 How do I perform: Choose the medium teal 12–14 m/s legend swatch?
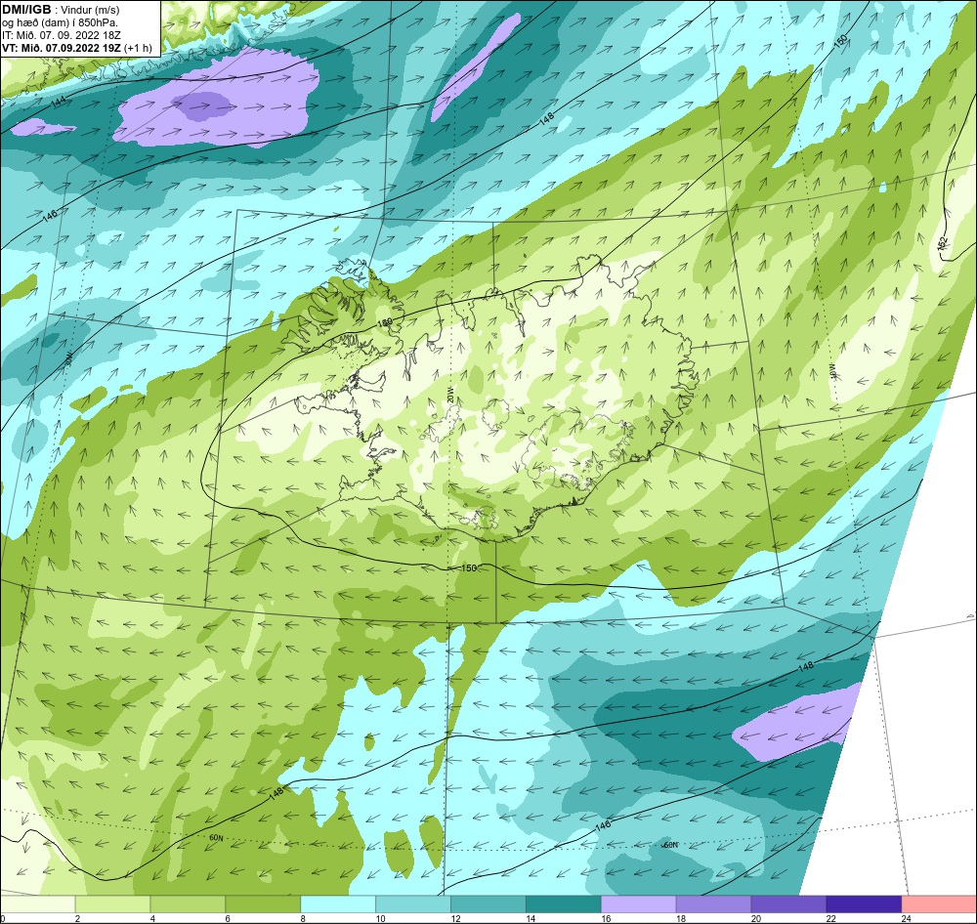click(x=488, y=903)
